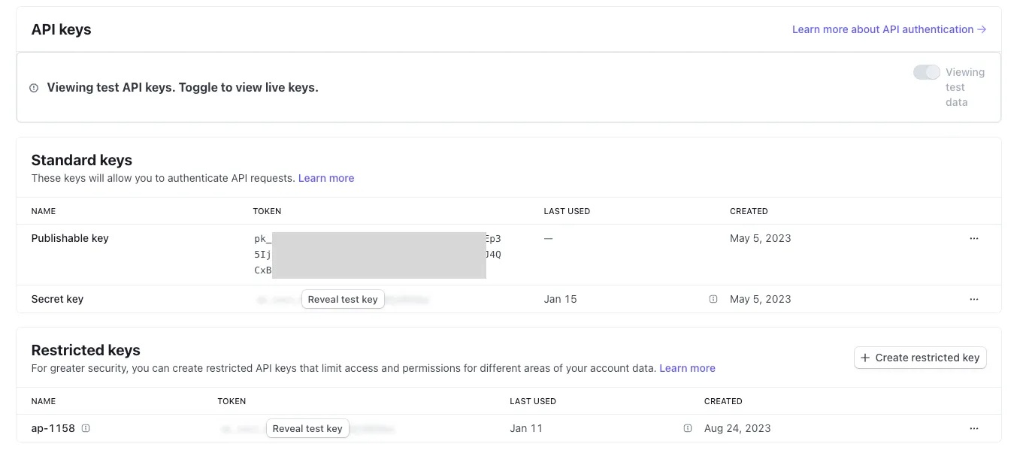1023x468 pixels.
Task: Toggle the switch to view live keys
Action: coord(927,71)
